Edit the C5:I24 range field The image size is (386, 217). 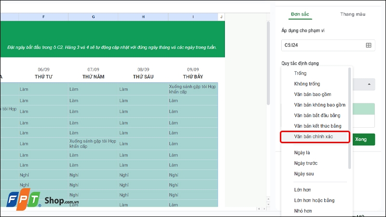click(328, 45)
